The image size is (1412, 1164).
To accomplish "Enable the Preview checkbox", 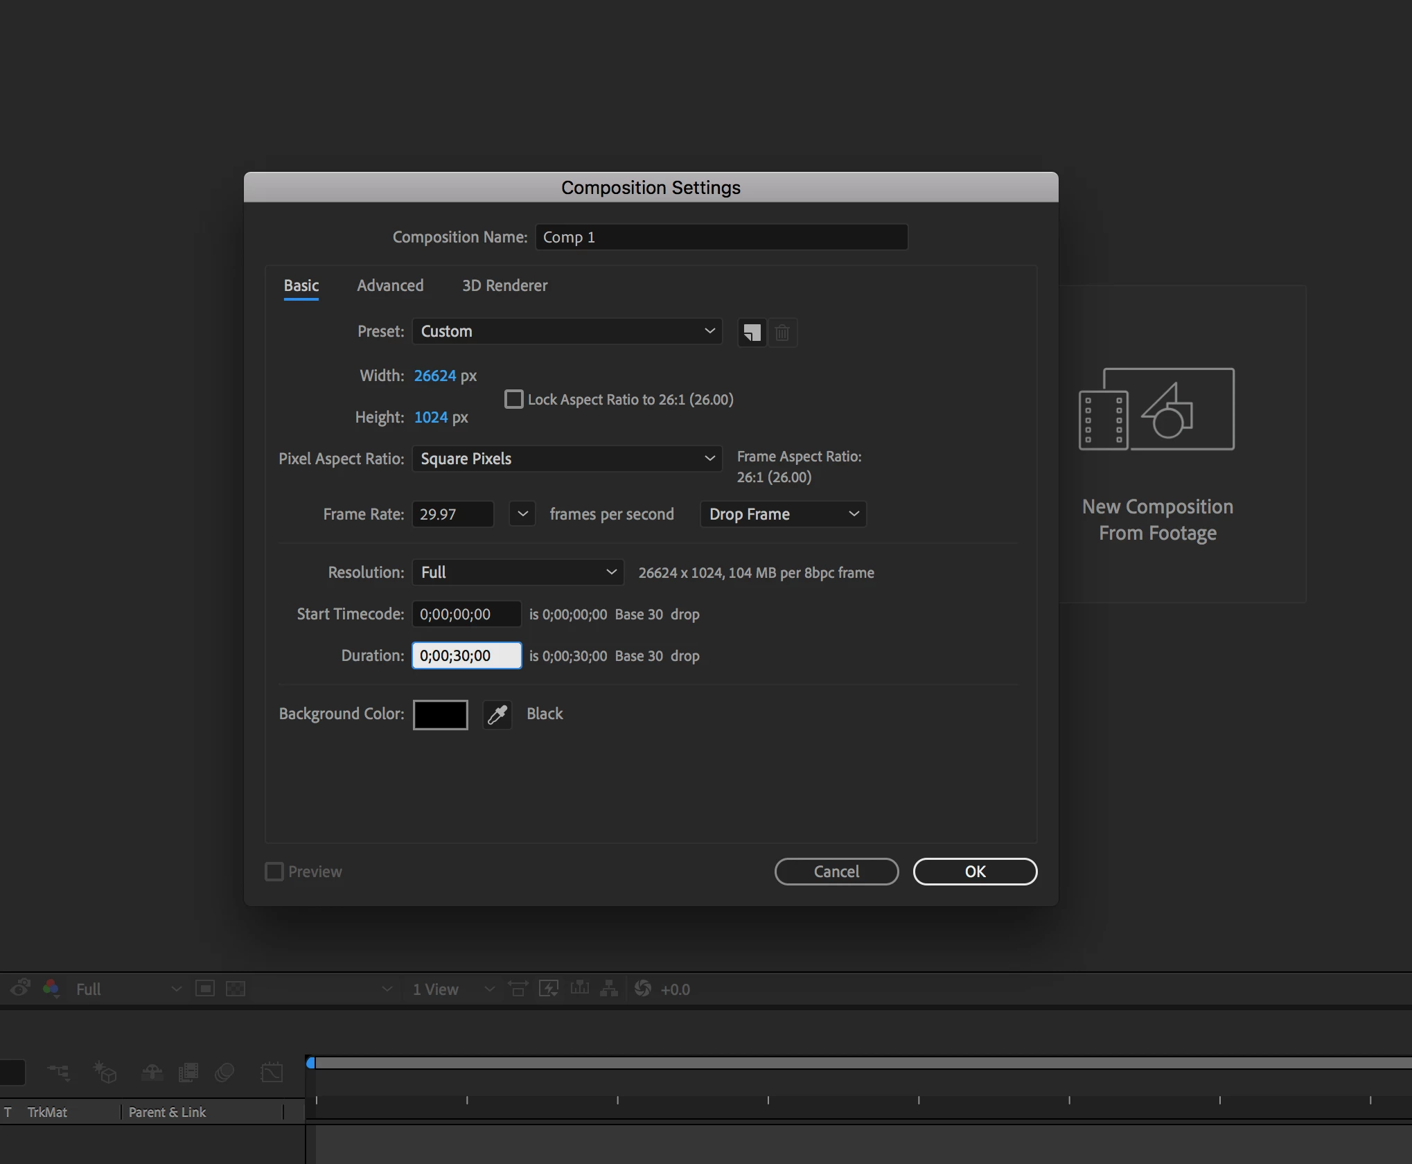I will [274, 872].
